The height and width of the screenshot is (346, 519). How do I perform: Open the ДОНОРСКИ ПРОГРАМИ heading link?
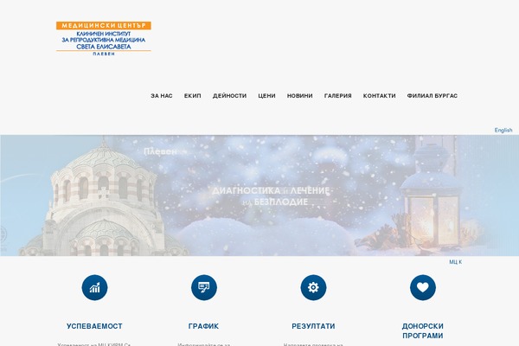pyautogui.click(x=423, y=330)
